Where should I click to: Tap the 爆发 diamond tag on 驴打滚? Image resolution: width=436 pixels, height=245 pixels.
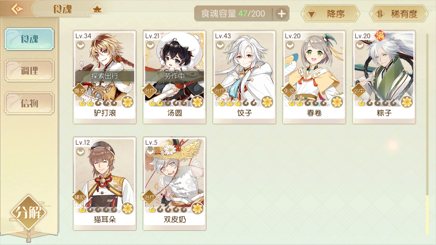(79, 91)
